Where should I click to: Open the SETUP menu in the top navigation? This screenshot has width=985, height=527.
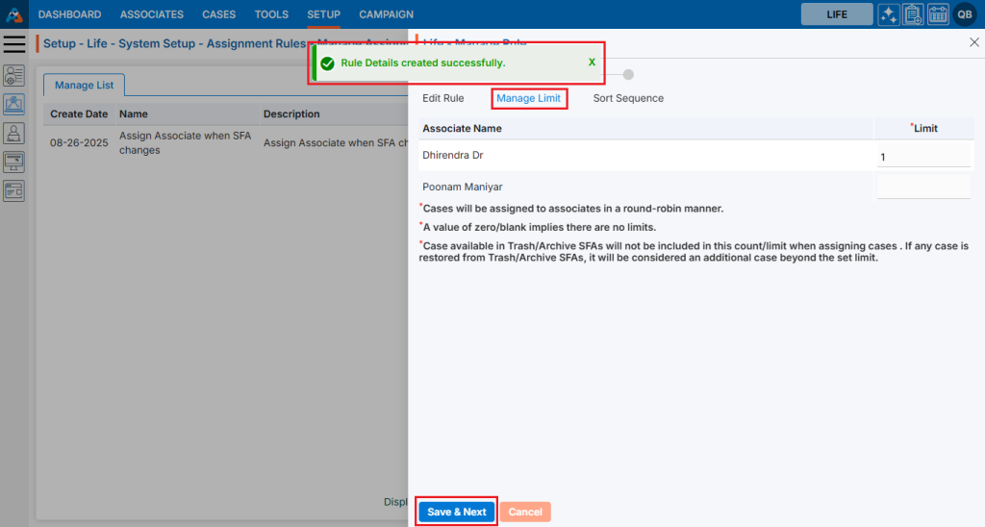pyautogui.click(x=323, y=14)
